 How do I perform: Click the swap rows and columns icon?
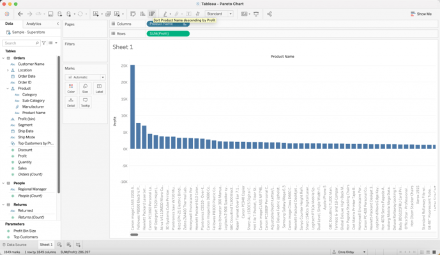pos(133,13)
